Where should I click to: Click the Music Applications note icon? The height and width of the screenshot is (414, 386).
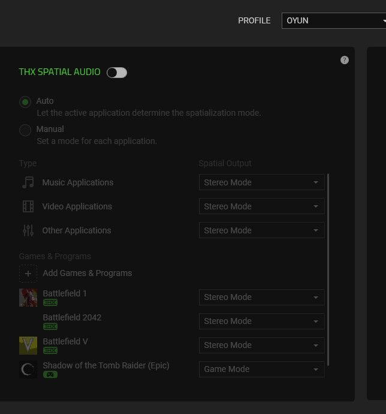coord(28,182)
